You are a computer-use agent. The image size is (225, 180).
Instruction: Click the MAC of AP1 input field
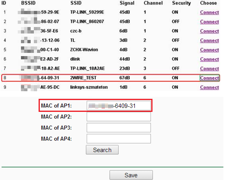119,106
